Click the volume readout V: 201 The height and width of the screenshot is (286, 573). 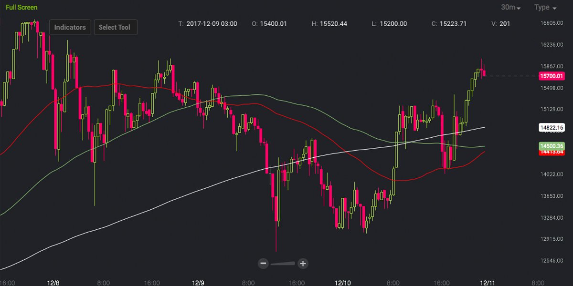[x=501, y=23]
